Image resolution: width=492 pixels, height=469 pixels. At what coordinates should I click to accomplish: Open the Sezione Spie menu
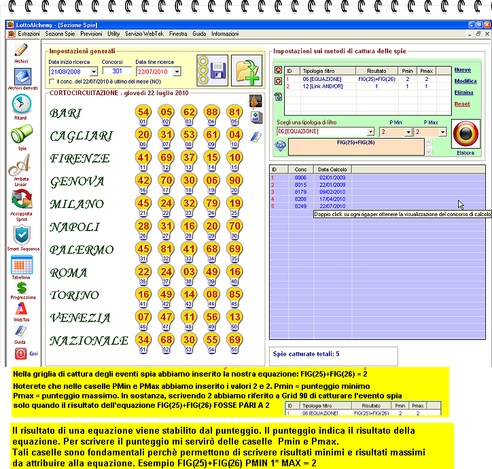(60, 34)
